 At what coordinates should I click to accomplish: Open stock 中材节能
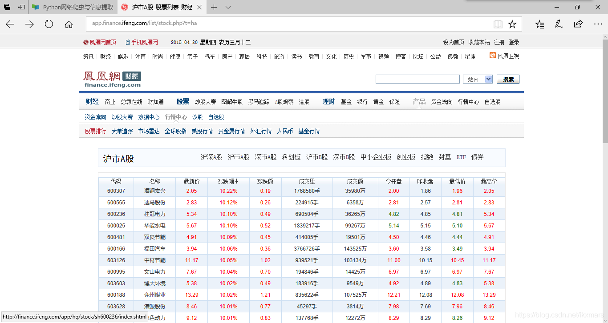(154, 260)
